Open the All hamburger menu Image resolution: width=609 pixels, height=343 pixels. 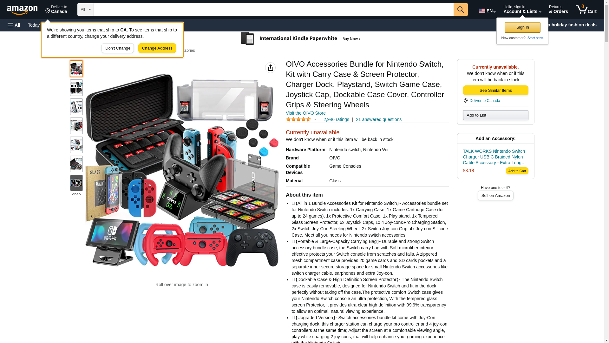tap(14, 25)
